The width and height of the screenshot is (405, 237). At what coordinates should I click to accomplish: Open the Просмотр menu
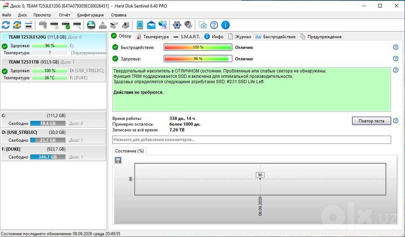point(42,15)
